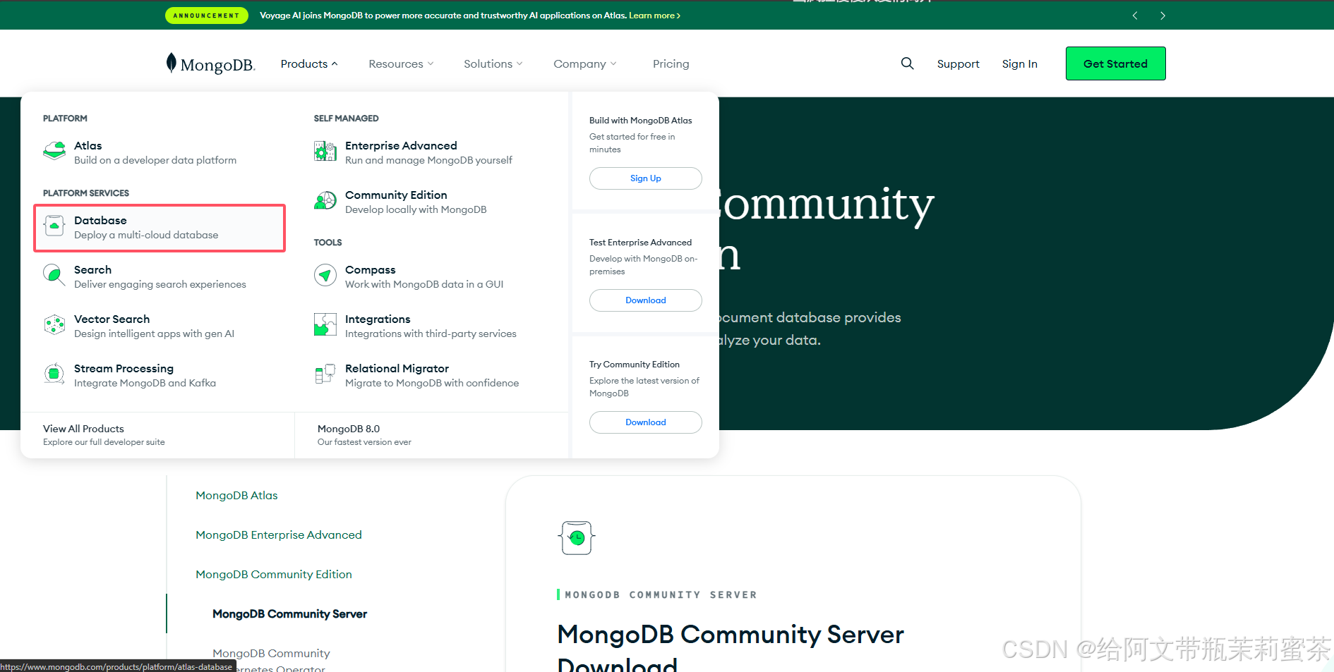Open the site search magnifier
1334x672 pixels.
click(907, 63)
